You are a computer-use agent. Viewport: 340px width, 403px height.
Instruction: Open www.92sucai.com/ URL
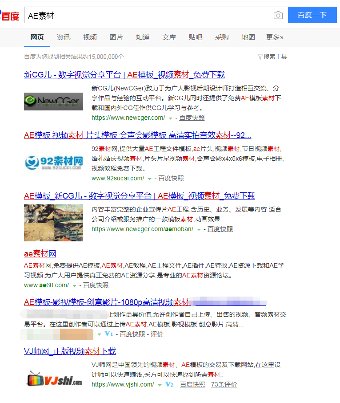point(118,178)
